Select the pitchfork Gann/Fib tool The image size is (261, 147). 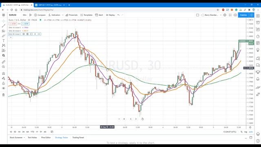tap(4, 31)
